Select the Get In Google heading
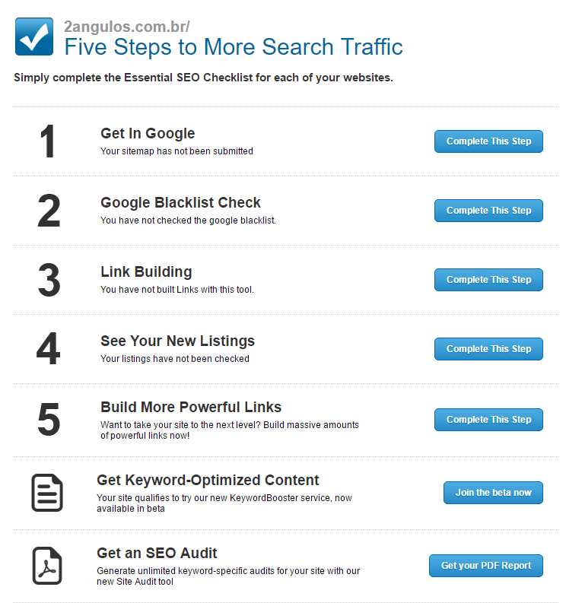 pos(148,133)
